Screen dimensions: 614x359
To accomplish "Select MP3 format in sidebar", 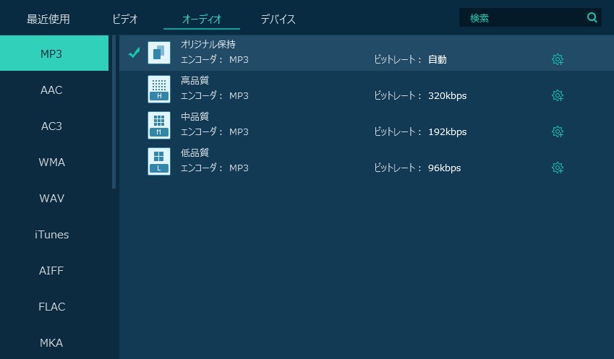I will pyautogui.click(x=54, y=53).
